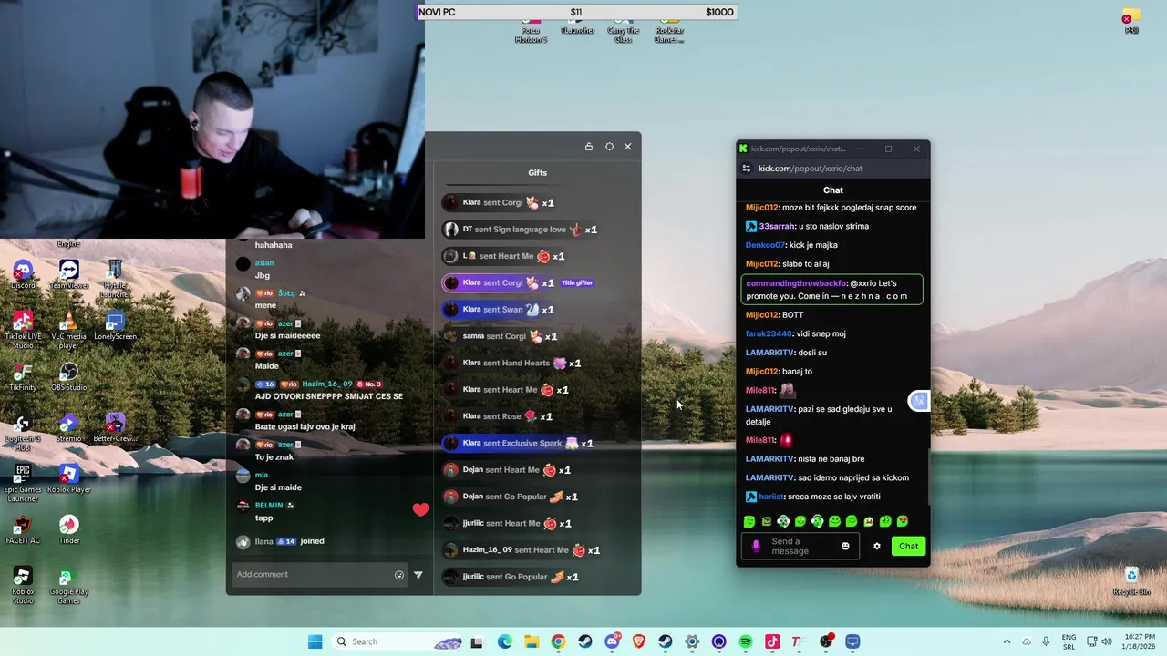
Task: Open the Roblox Player desktop icon
Action: [68, 479]
